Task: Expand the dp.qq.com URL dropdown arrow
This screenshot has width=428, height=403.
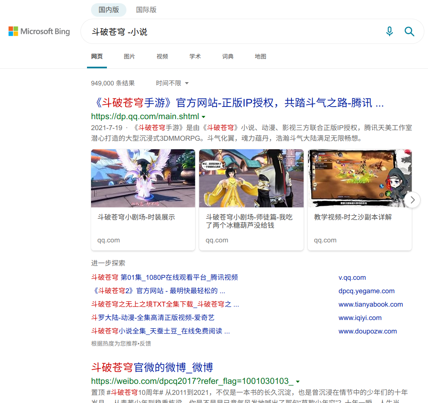Action: pos(203,117)
